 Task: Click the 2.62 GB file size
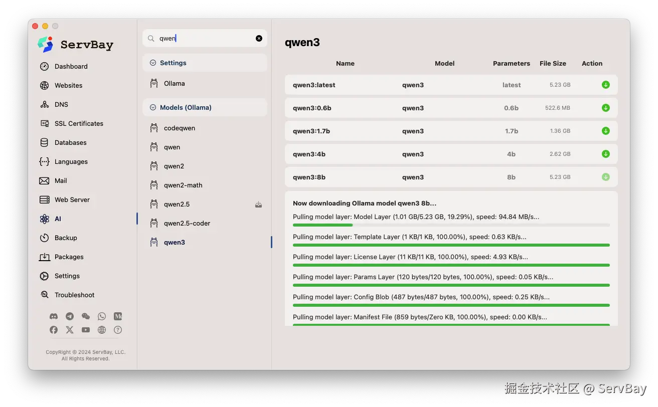[x=560, y=154]
